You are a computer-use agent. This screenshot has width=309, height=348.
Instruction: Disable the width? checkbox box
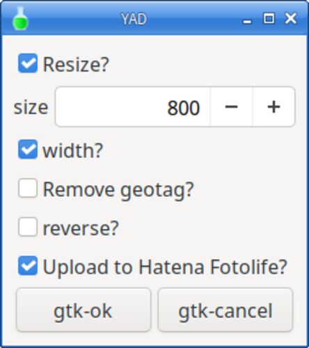pyautogui.click(x=28, y=149)
